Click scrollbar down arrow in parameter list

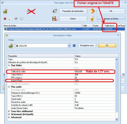click(x=117, y=119)
